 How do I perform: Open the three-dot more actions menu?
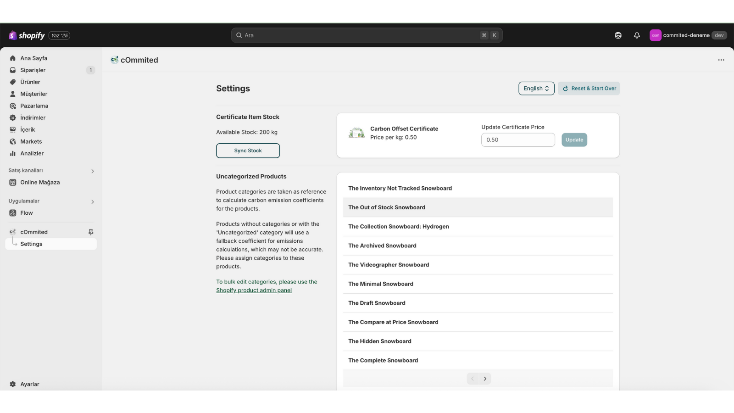721,60
